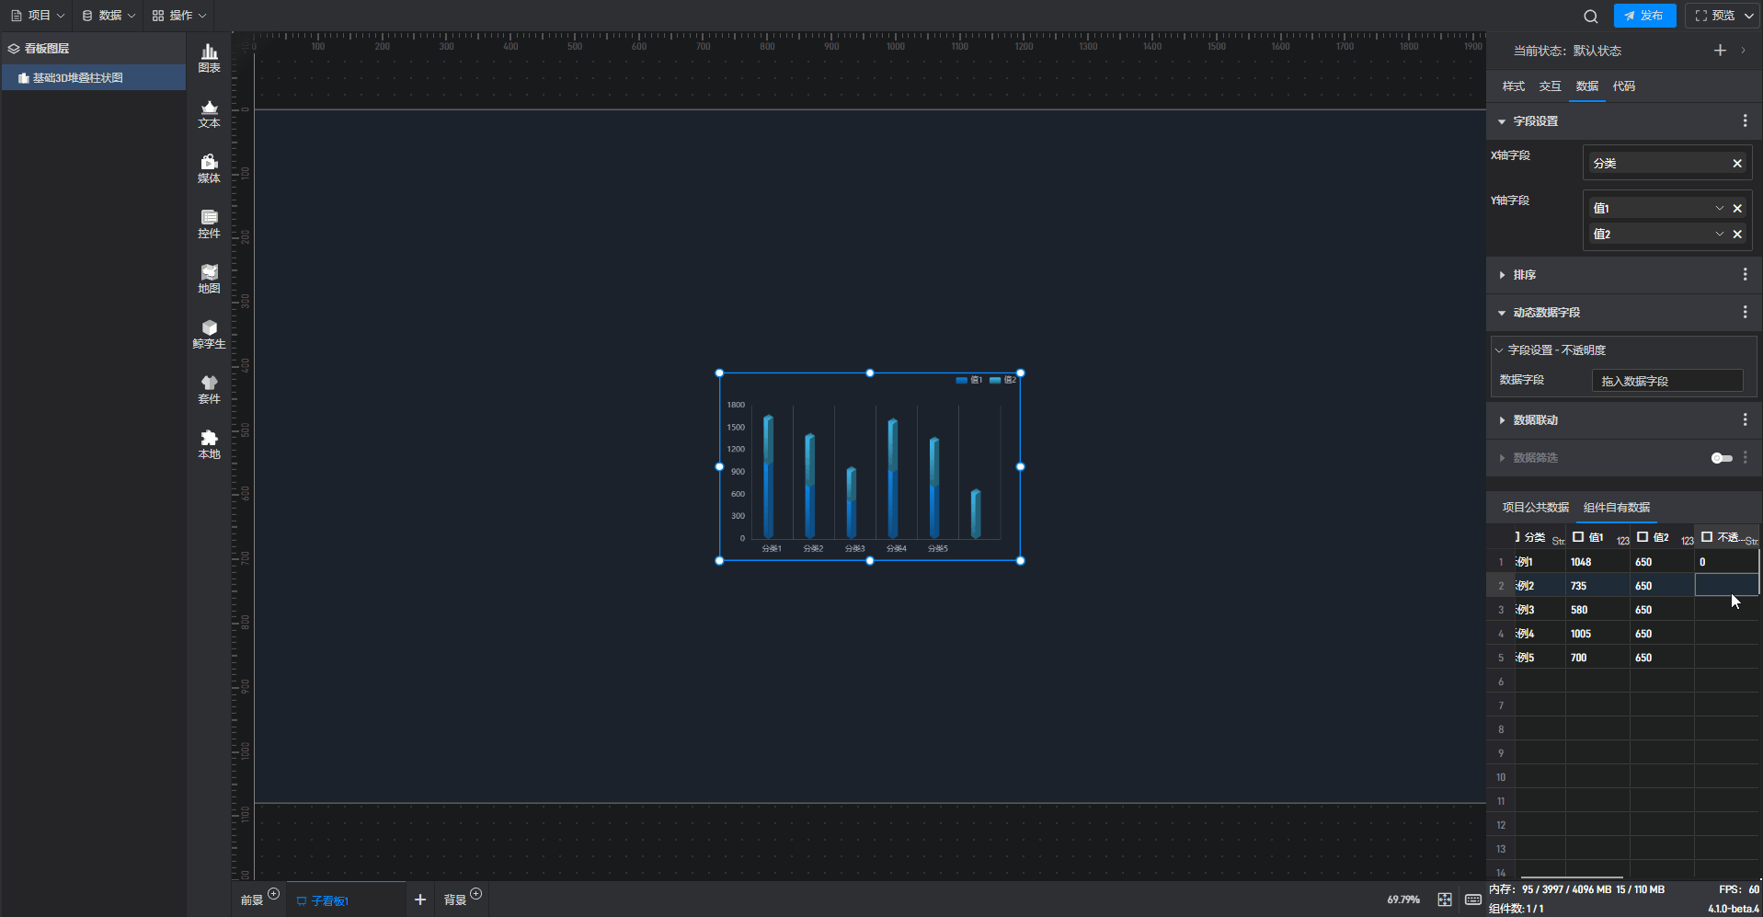Screen dimensions: 1763x917
Task: Switch to the 样式 tab
Action: [x=1513, y=86]
